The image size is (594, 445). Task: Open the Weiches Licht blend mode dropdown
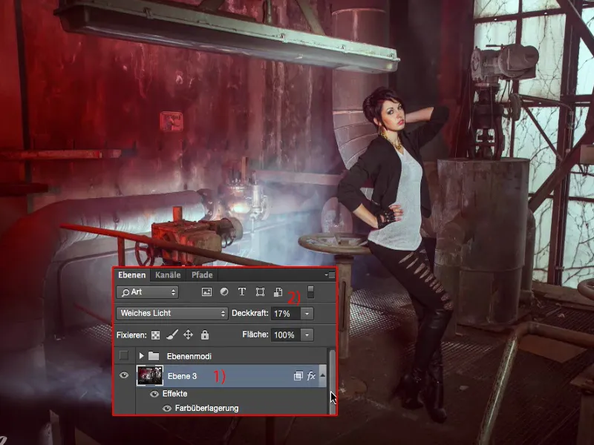[172, 313]
